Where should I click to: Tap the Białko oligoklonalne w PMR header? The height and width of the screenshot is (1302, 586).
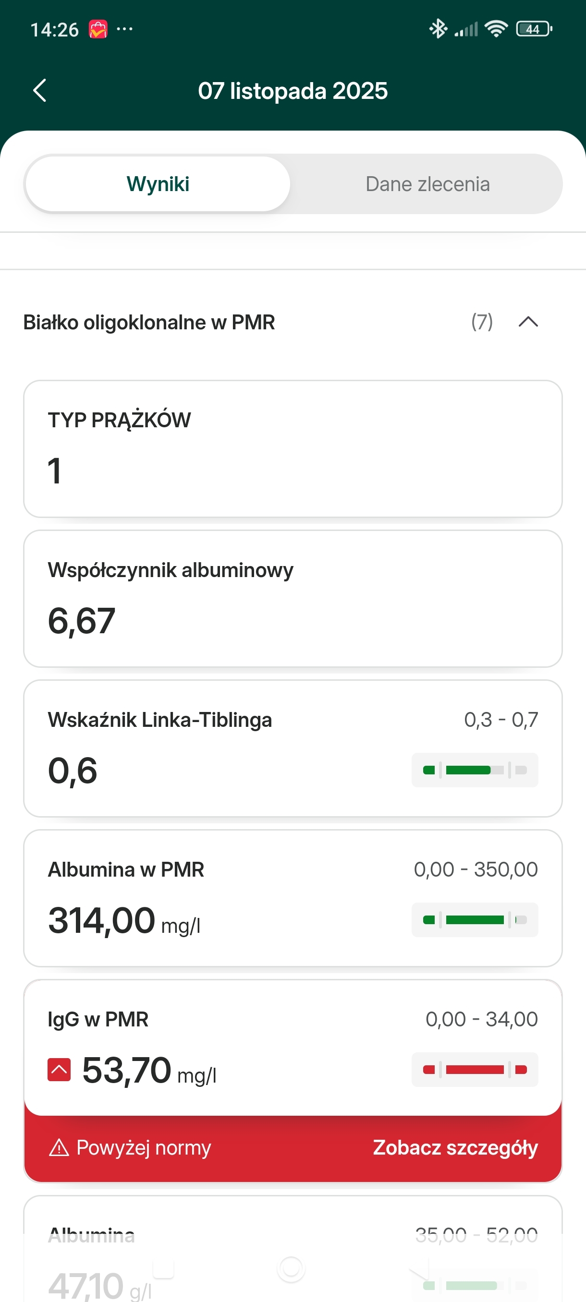pyautogui.click(x=149, y=323)
